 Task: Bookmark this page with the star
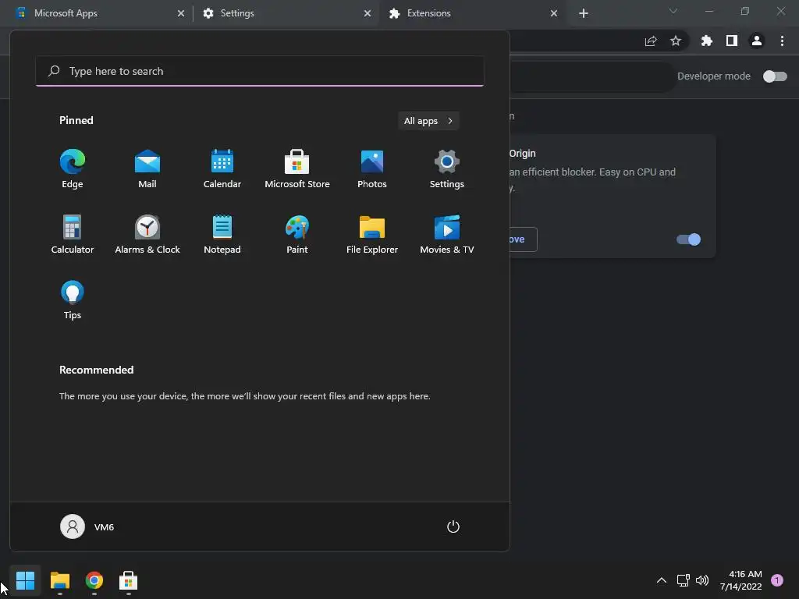point(676,41)
